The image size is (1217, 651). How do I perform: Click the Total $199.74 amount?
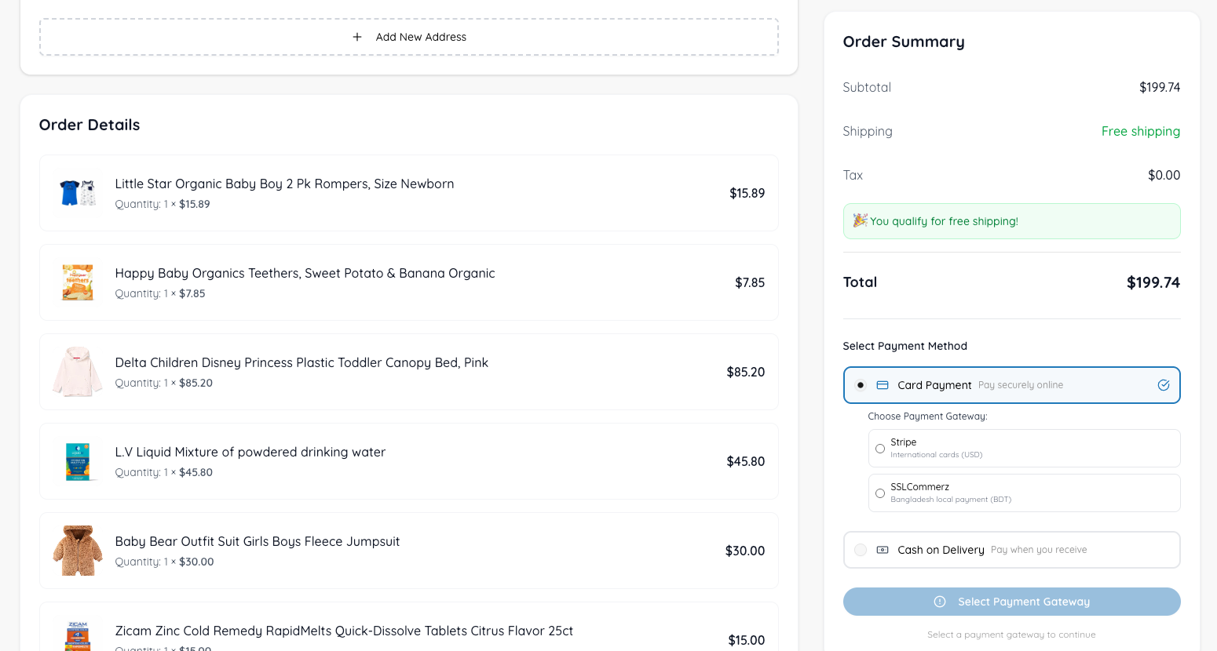pos(1153,282)
